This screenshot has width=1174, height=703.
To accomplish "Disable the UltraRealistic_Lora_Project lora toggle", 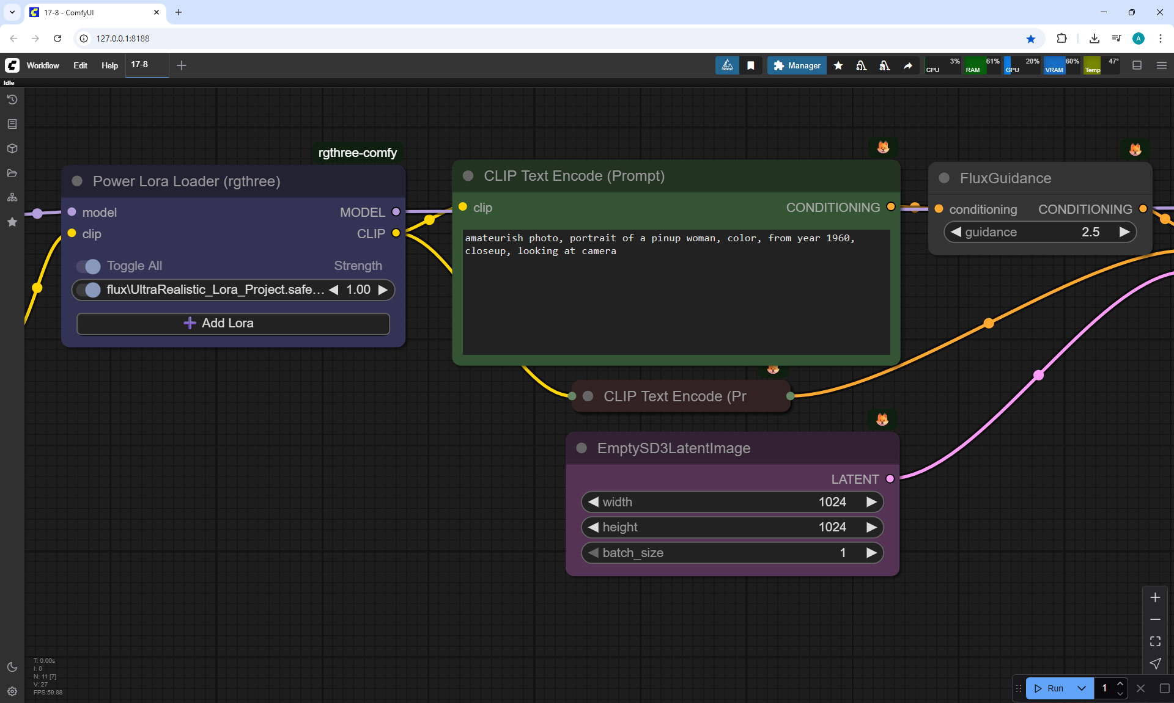I will point(89,290).
